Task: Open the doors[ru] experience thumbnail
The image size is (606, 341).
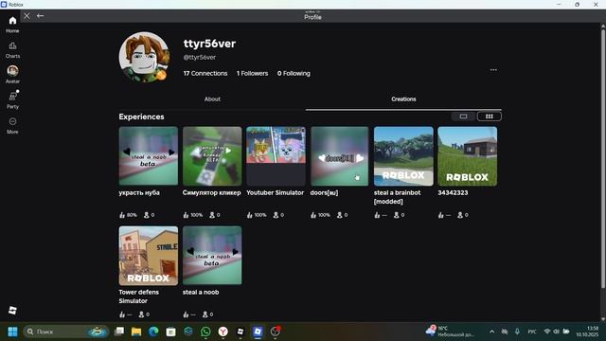Action: point(340,155)
